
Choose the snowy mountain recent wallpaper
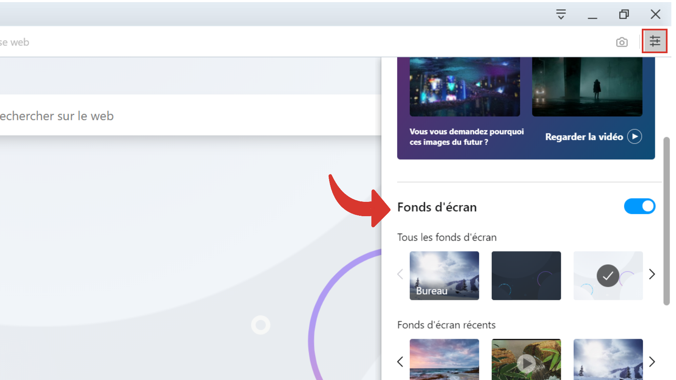608,360
